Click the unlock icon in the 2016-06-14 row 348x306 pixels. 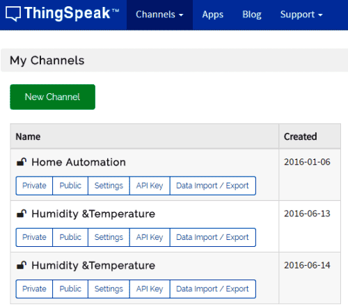pos(22,265)
